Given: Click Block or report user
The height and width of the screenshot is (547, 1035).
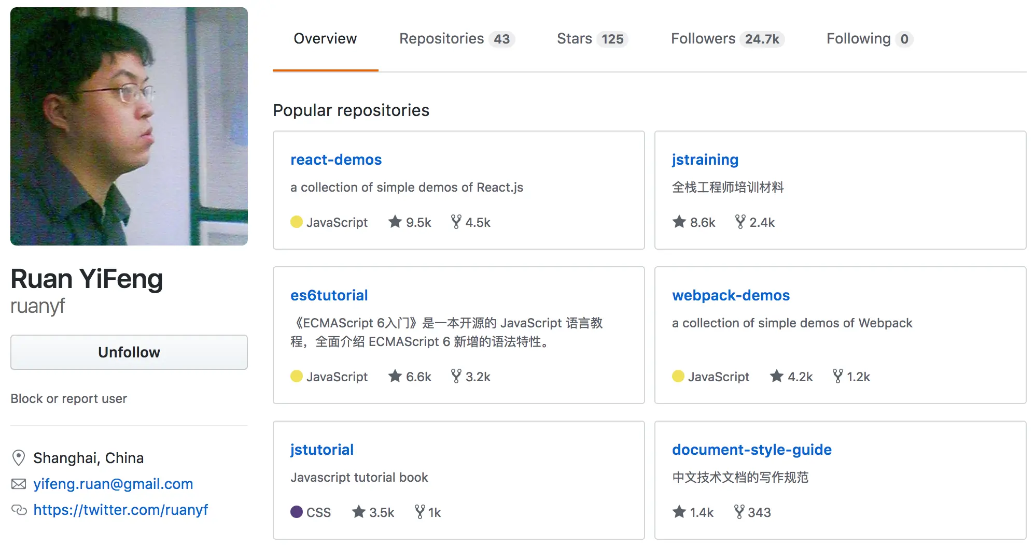Looking at the screenshot, I should 69,399.
